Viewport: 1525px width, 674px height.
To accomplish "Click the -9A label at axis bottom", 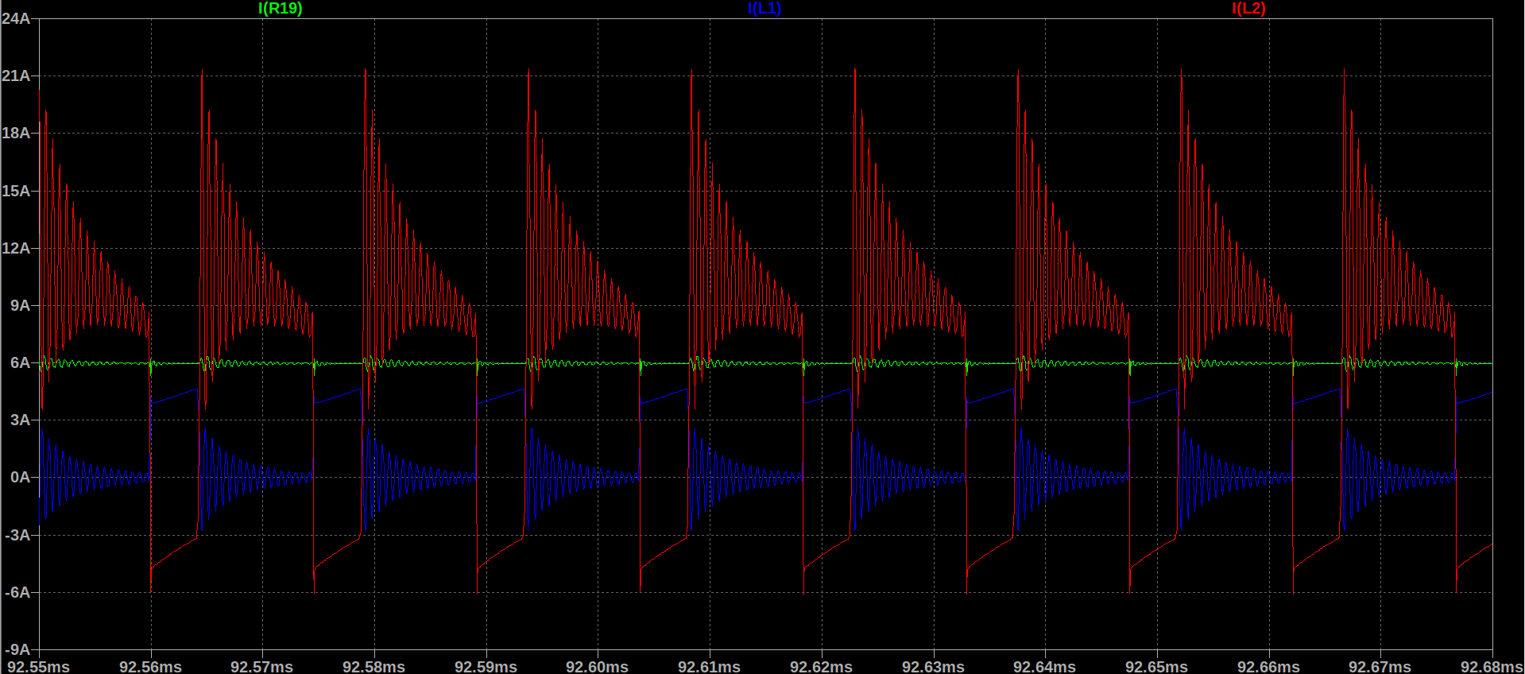I will click(x=17, y=649).
